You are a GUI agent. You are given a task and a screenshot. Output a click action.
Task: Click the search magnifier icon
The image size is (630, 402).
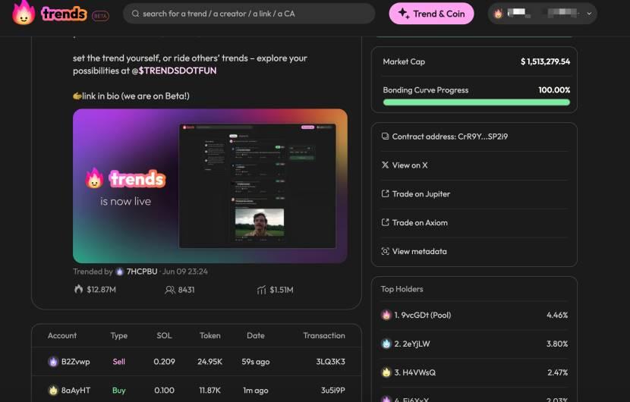135,14
